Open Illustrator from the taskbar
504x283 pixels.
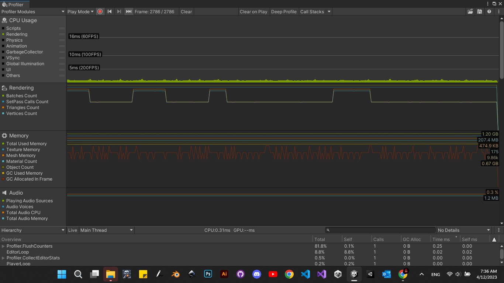(224, 274)
